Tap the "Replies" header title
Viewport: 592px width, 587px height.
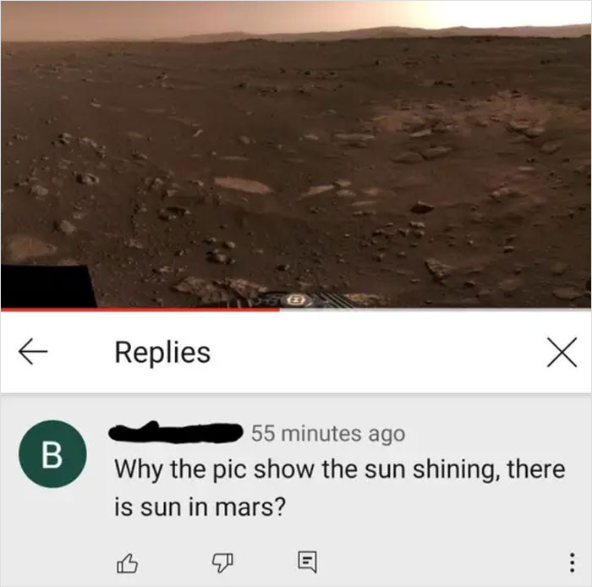[162, 352]
